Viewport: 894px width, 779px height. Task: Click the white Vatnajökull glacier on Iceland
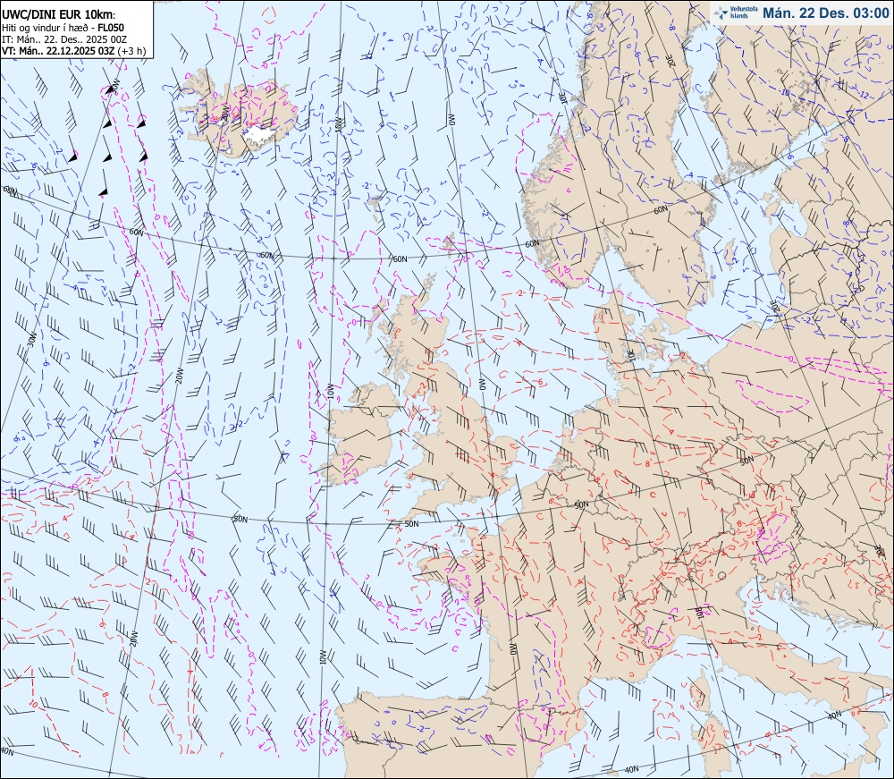[x=260, y=136]
